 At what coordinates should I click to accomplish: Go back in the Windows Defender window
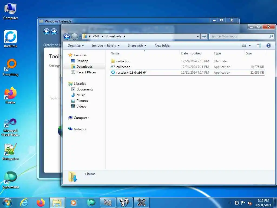tap(47, 31)
